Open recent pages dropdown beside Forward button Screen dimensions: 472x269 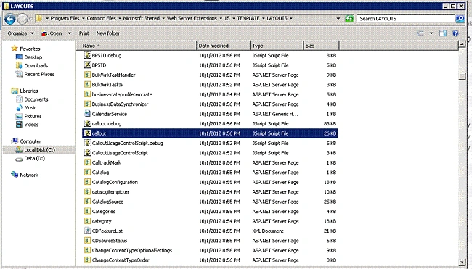30,20
